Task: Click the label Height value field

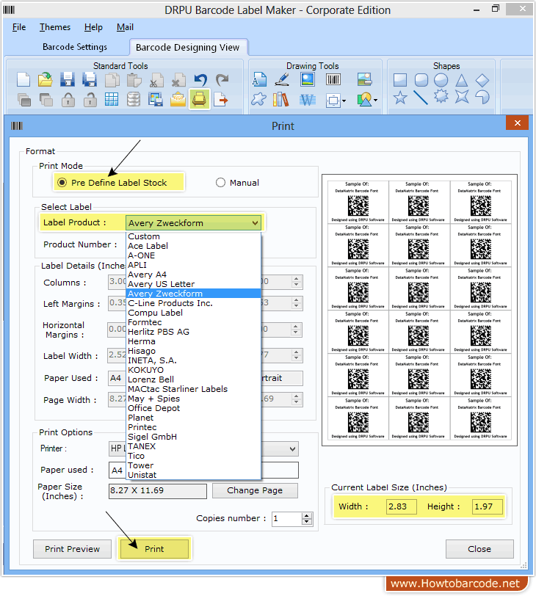Action: pos(487,506)
